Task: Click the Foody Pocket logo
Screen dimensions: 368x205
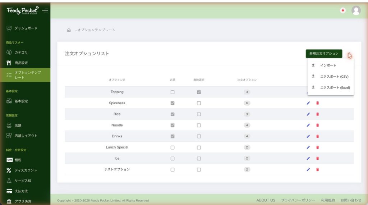Action: 23,10
